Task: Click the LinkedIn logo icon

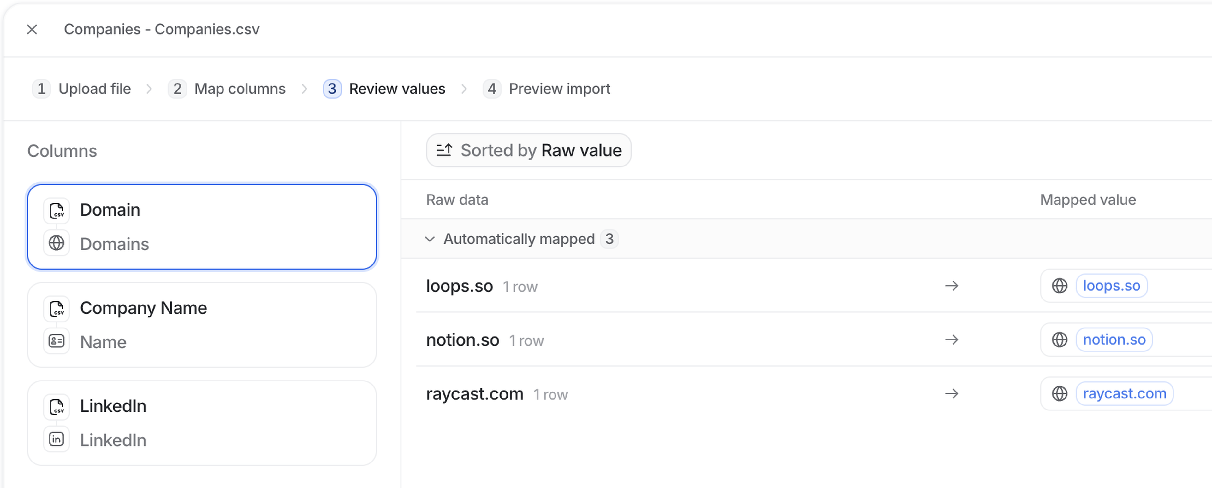Action: click(56, 439)
